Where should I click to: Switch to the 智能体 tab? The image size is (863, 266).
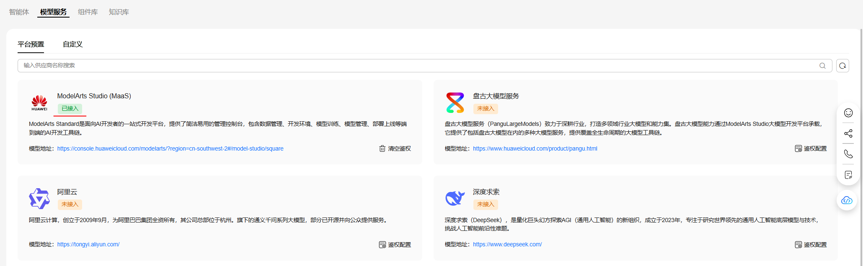(x=19, y=12)
